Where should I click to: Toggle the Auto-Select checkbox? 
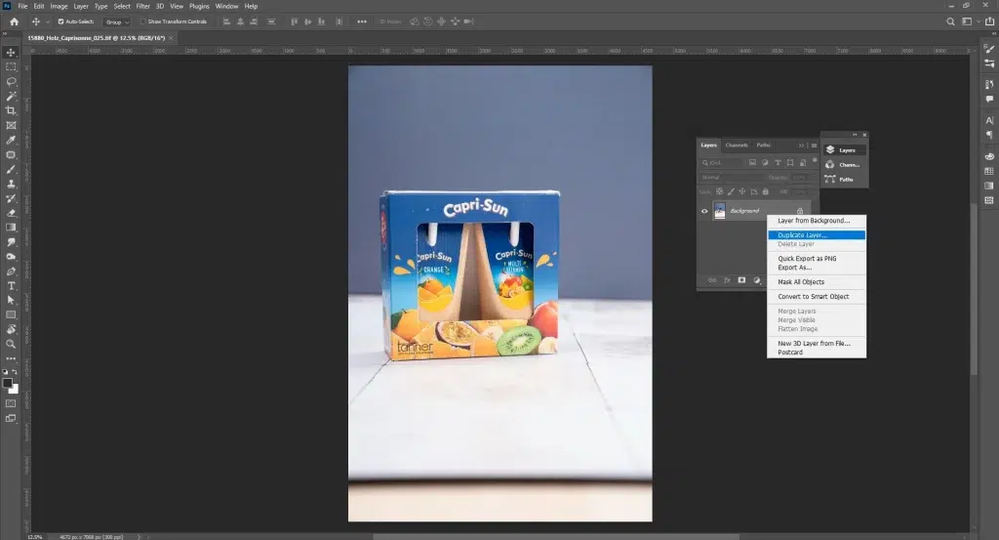pos(61,21)
